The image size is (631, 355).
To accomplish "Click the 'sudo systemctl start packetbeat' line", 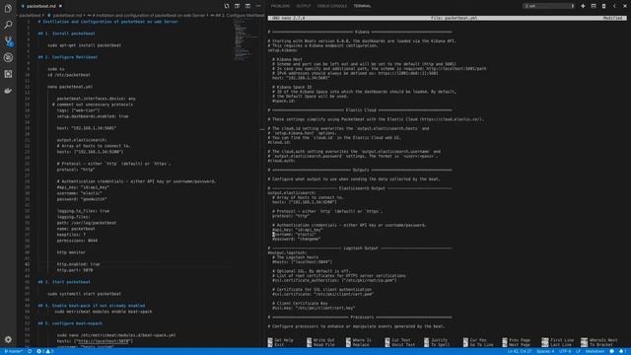I will pos(84,294).
